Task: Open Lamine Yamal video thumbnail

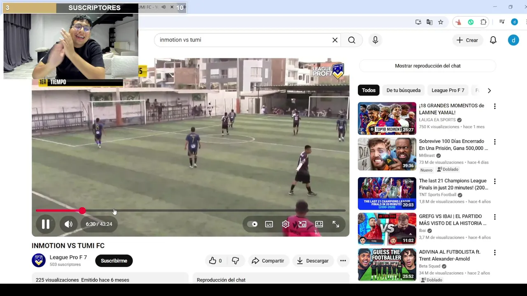Action: tap(387, 118)
